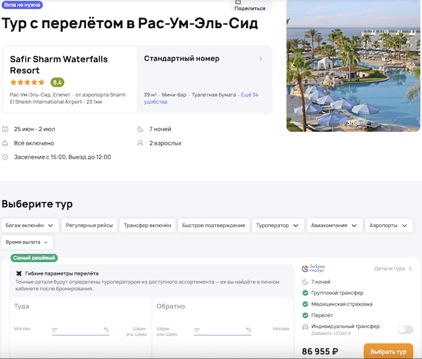
Task: Click the person icon beside 2 взрослых
Action: [x=140, y=143]
